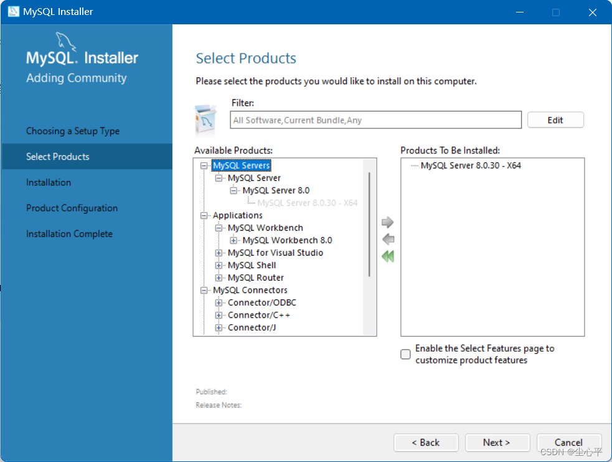612x462 pixels.
Task: Select the MySQL Server parent label
Action: pyautogui.click(x=254, y=178)
